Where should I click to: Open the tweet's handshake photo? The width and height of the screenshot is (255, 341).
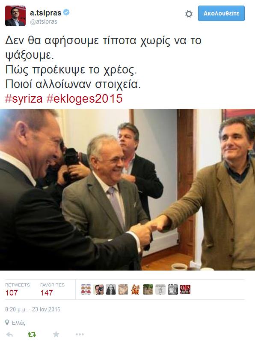click(127, 190)
